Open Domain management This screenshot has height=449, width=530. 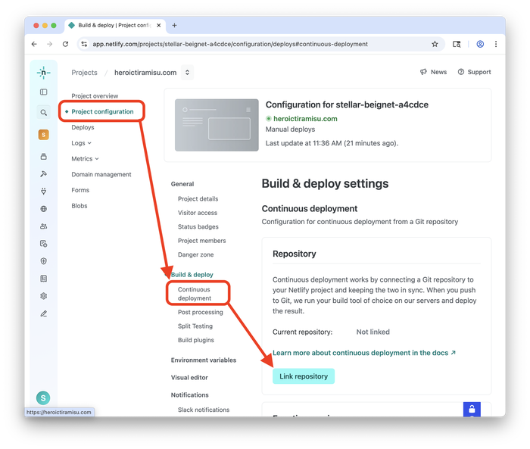[x=101, y=174]
